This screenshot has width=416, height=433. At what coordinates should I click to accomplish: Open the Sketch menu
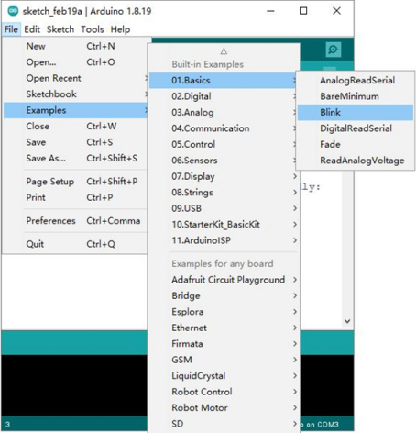click(x=60, y=29)
